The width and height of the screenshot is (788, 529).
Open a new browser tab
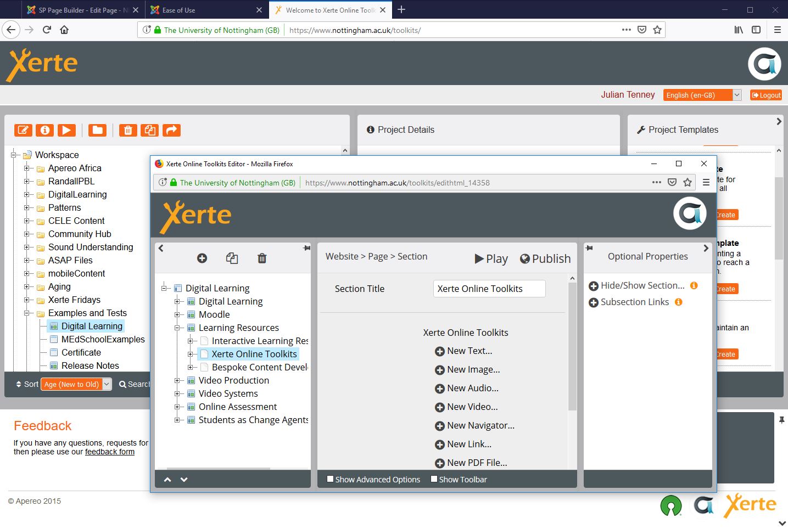[x=401, y=9]
